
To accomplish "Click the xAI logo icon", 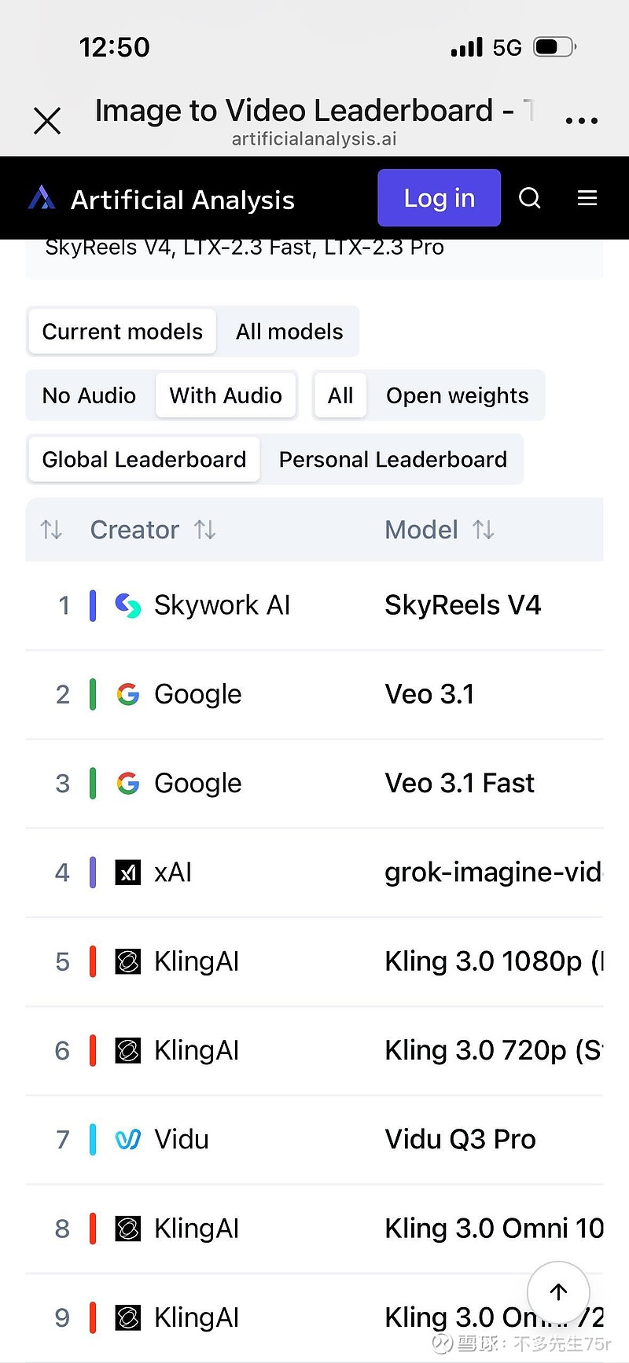I will pos(128,873).
